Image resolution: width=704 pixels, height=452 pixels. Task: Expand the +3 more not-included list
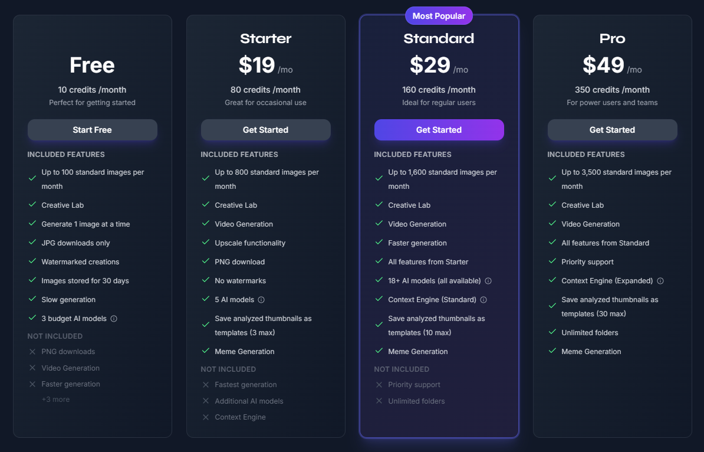pyautogui.click(x=55, y=399)
